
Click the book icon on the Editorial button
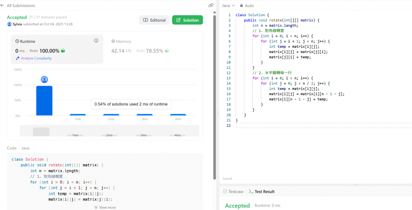click(145, 20)
